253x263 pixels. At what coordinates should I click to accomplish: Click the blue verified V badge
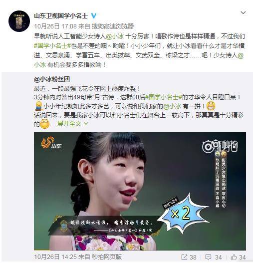(x=94, y=16)
